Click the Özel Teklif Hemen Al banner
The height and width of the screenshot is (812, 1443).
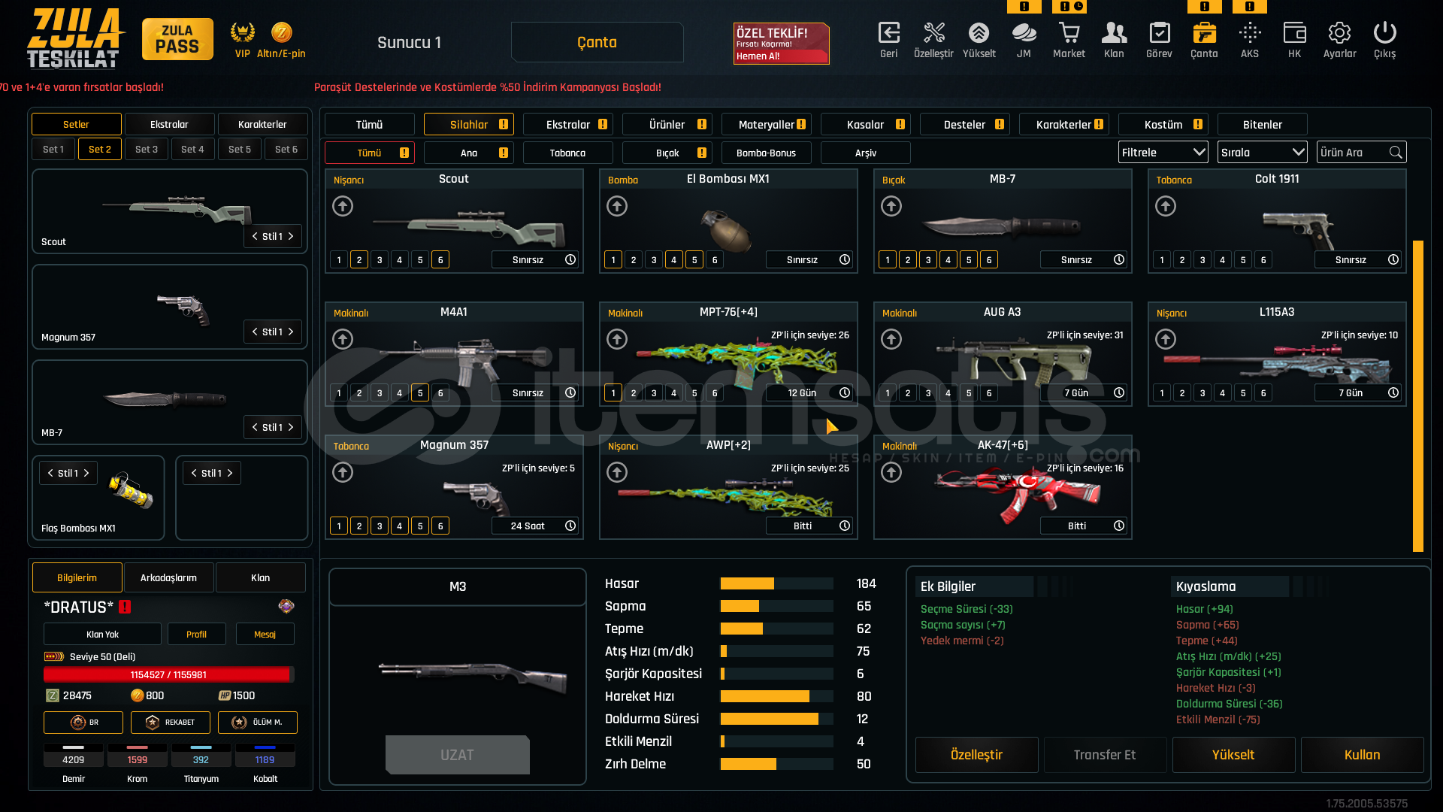pos(781,43)
